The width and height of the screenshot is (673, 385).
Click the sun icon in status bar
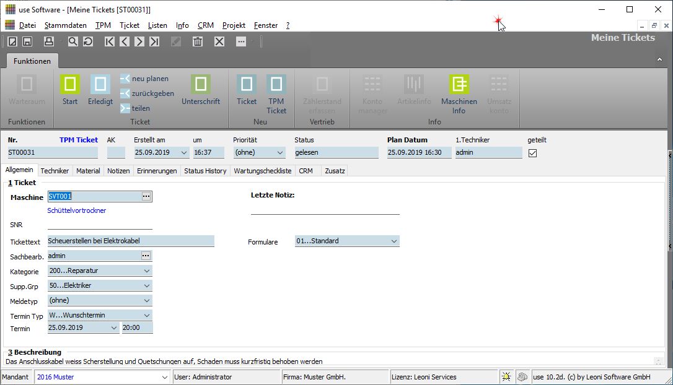tap(506, 377)
